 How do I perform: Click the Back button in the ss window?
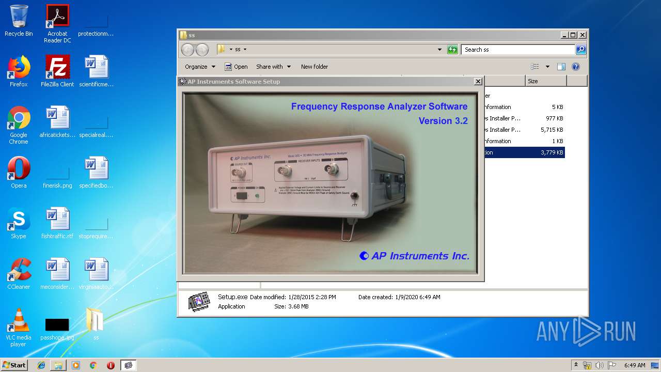[187, 50]
